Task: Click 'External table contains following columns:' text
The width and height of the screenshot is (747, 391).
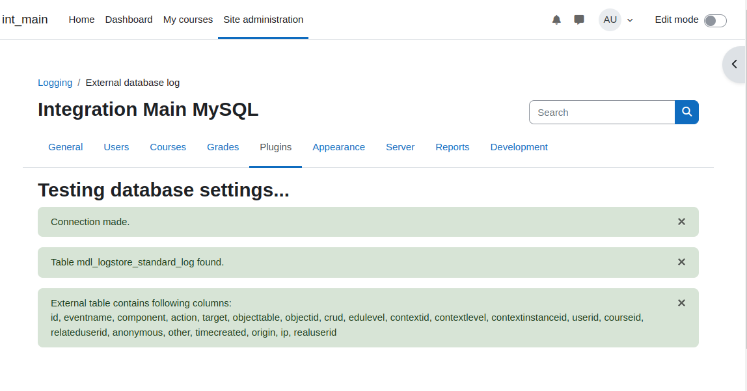Action: [x=141, y=303]
